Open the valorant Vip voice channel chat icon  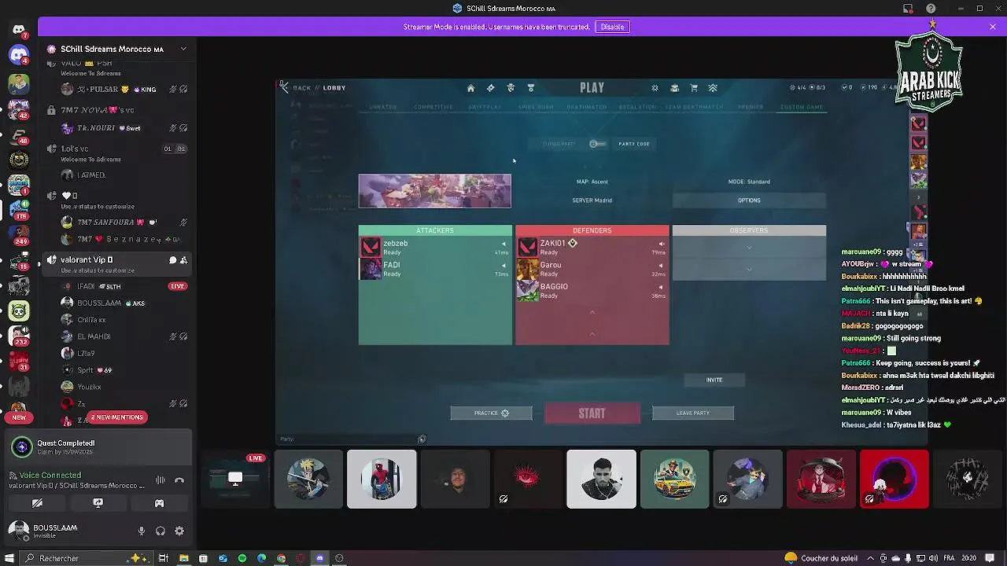(x=172, y=260)
